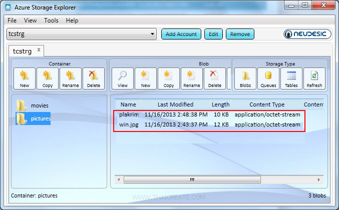Viewport: 339px width, 210px height.
Task: Click the Container: pictures status text
Action: tap(34, 195)
